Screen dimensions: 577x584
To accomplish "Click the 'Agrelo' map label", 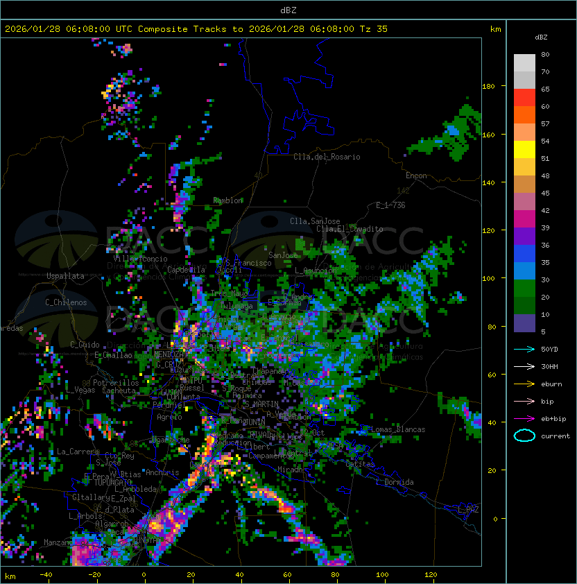I will click(x=169, y=417).
